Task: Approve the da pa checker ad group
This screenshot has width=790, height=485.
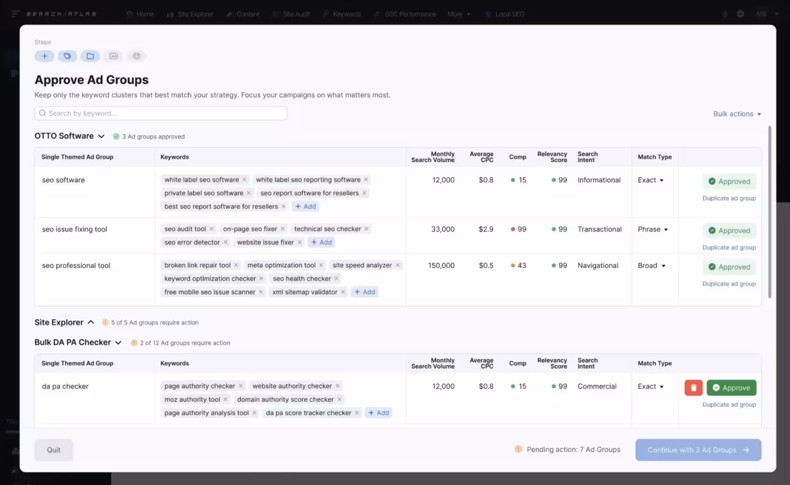Action: [731, 388]
